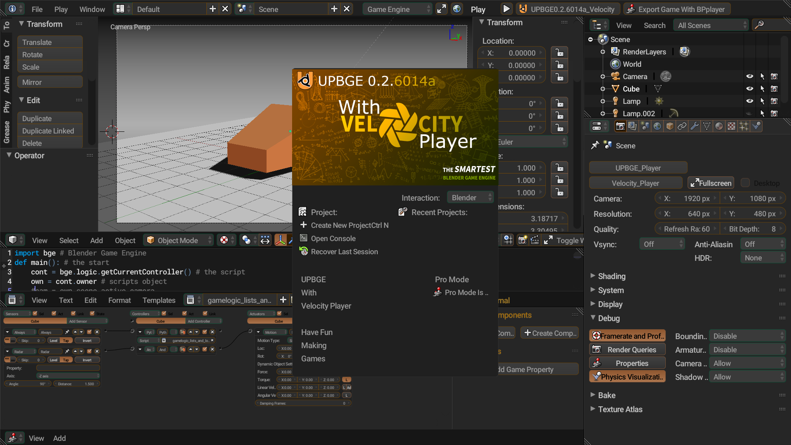Expand the Texture Atlas panel
The image size is (791, 445).
coord(620,409)
